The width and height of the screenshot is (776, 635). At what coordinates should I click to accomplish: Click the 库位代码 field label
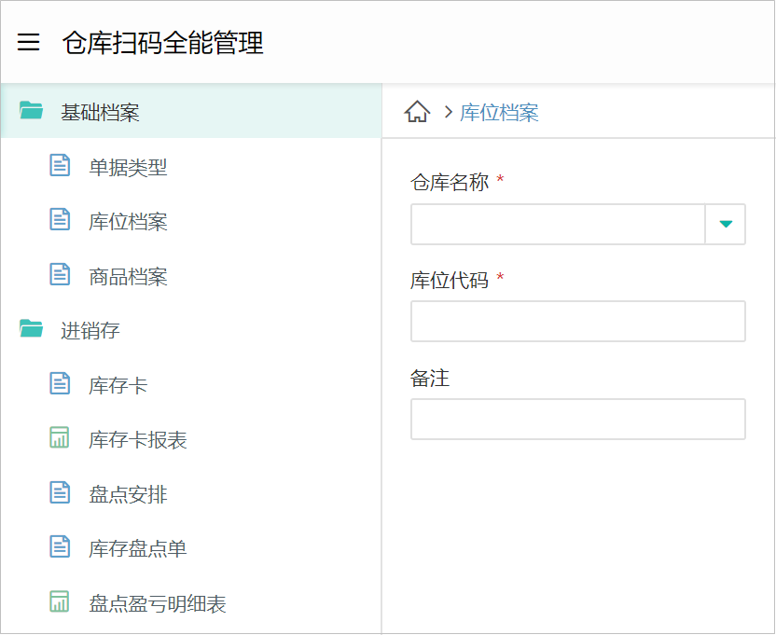[x=450, y=280]
